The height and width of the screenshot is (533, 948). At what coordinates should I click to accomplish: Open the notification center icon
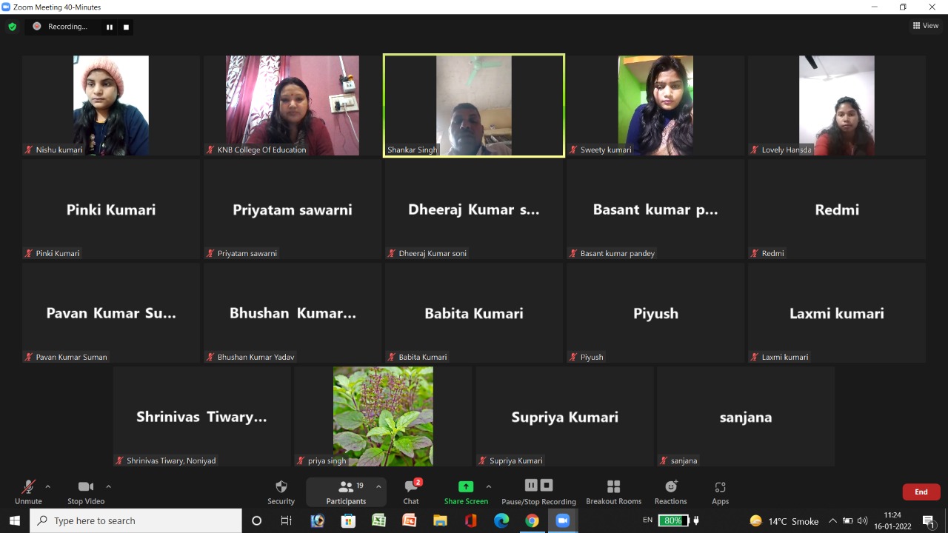tap(929, 520)
